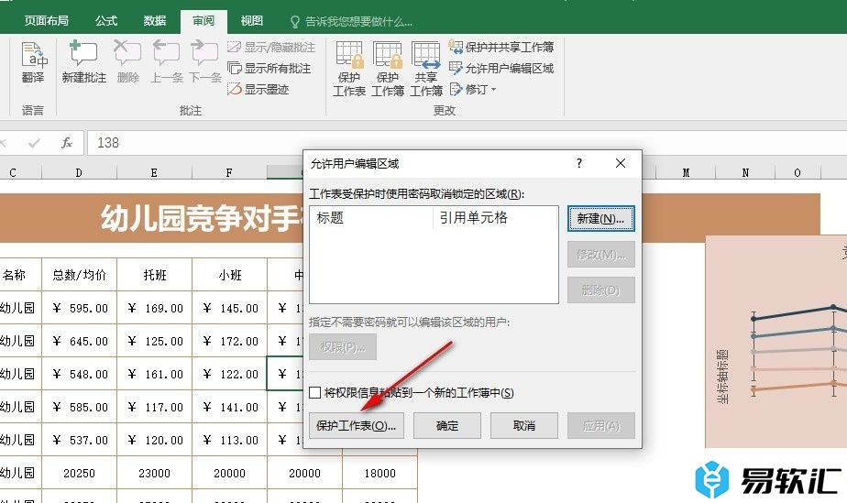Go to Next comment (下一条)
Viewport: 847px width, 503px height.
pos(205,62)
